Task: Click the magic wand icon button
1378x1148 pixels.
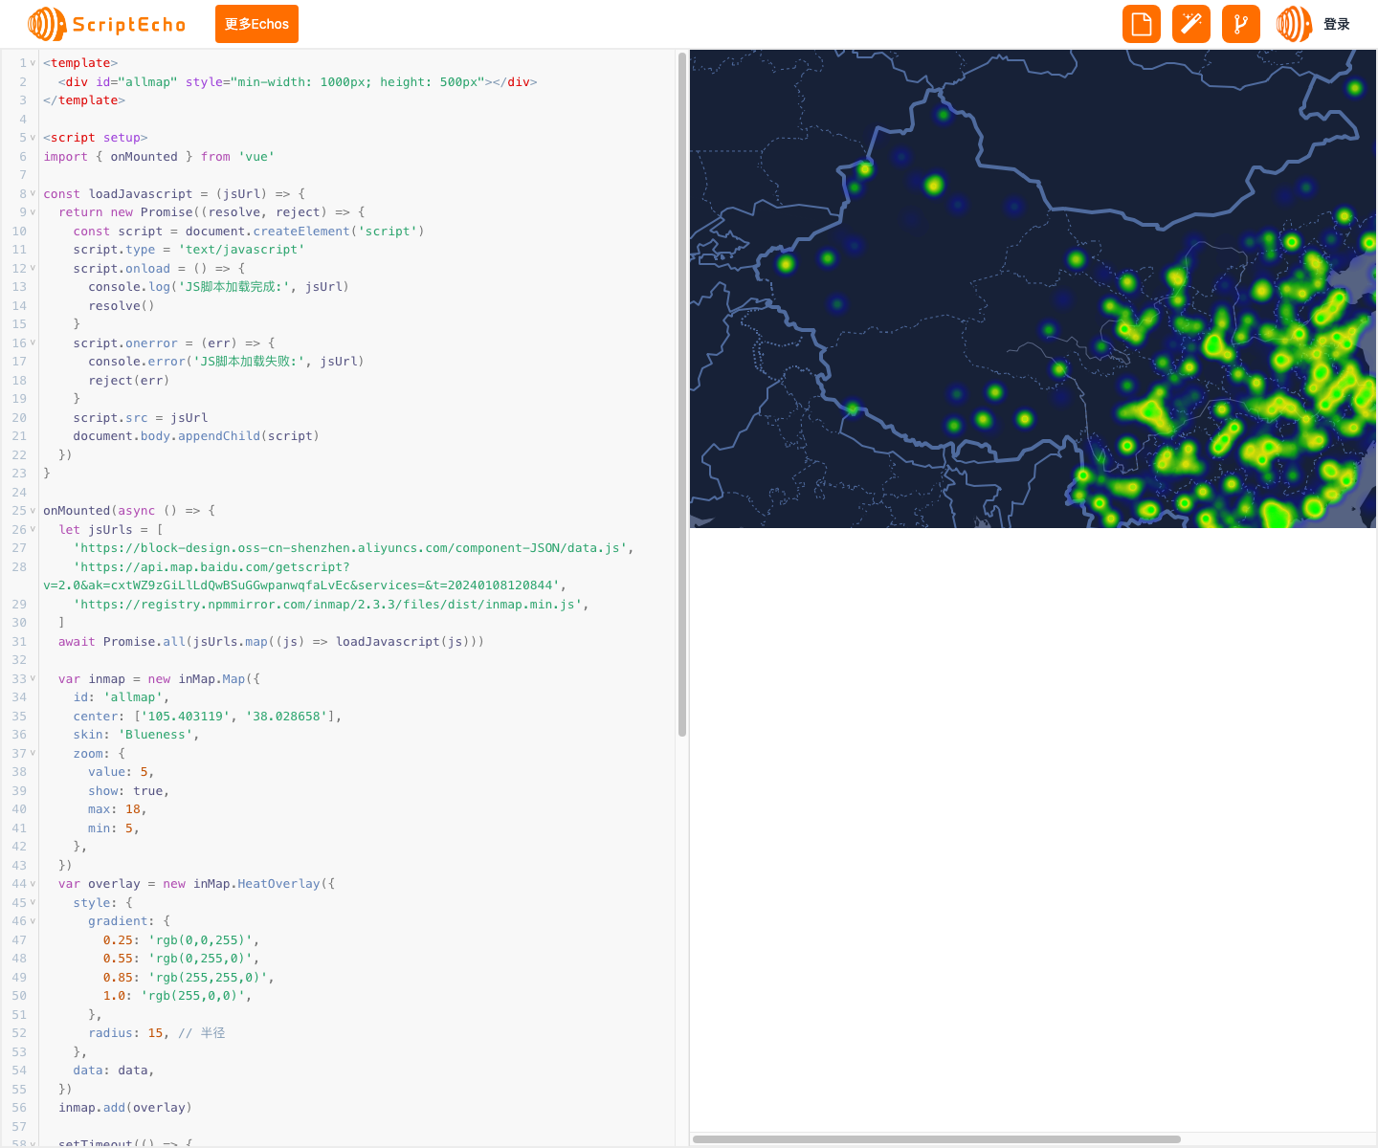Action: [1191, 24]
